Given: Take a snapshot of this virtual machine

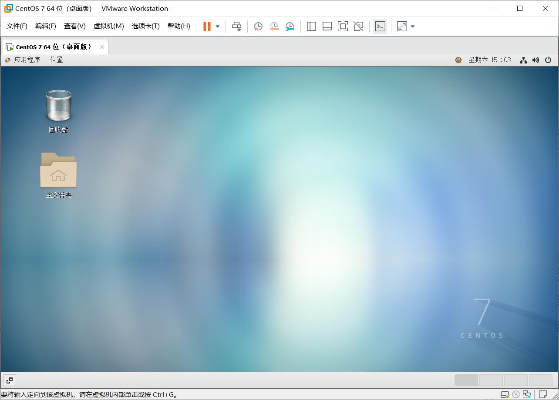Looking at the screenshot, I should (258, 27).
